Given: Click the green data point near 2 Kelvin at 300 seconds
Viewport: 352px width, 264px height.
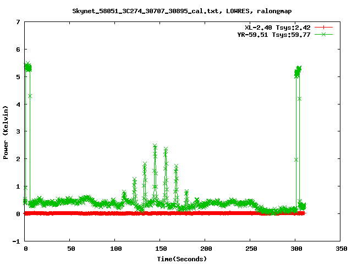Looking at the screenshot, I should tap(296, 160).
